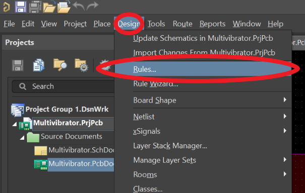Viewport: 305px width, 193px height.
Task: Collapse the Source Documents folder
Action: 22,138
